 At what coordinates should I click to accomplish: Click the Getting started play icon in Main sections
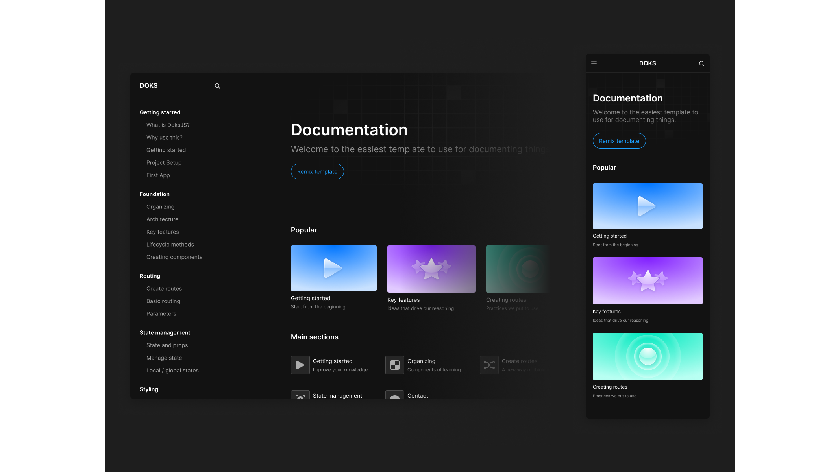pyautogui.click(x=300, y=365)
